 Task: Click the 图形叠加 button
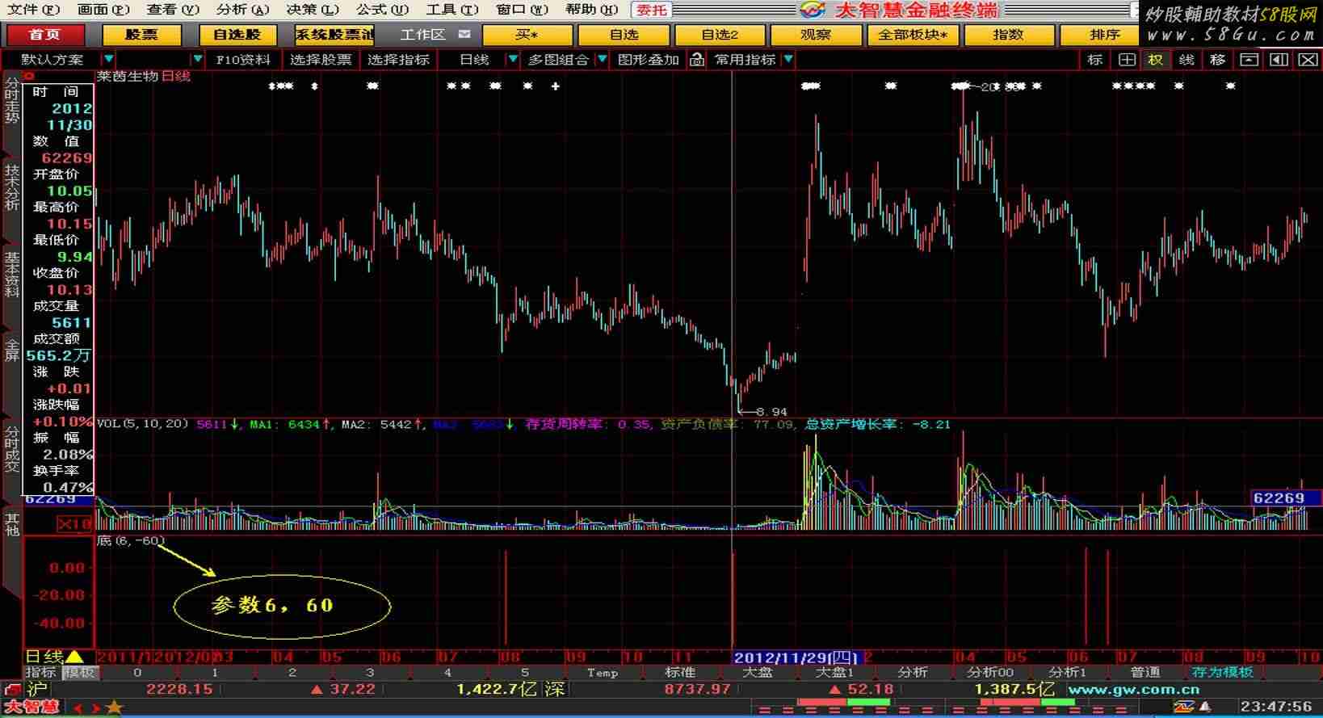click(649, 60)
